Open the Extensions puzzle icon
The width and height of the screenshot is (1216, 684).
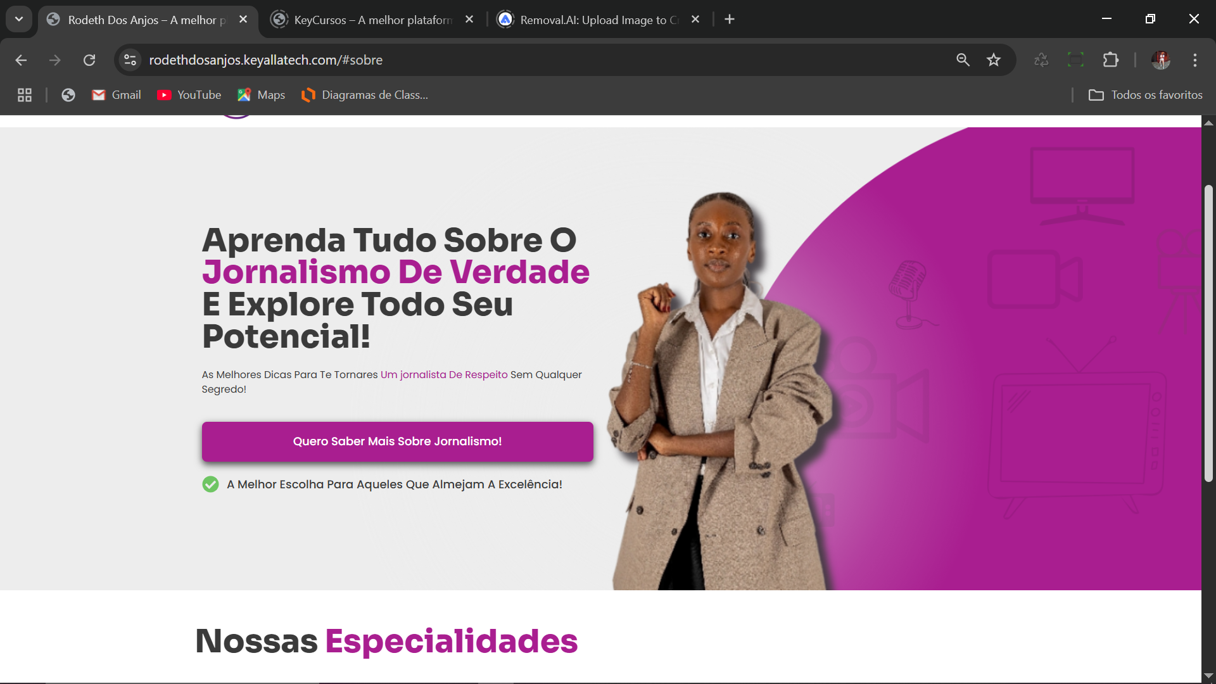[x=1111, y=60]
